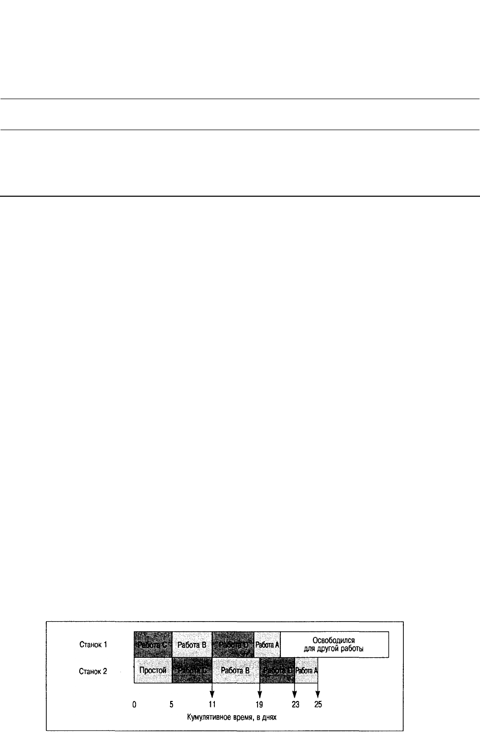Select Работа A block on Станок 1

pyautogui.click(x=267, y=645)
